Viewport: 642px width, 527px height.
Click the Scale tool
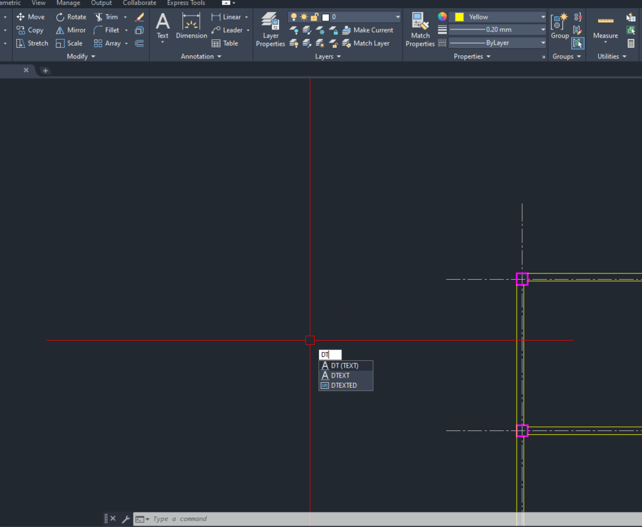[68, 43]
